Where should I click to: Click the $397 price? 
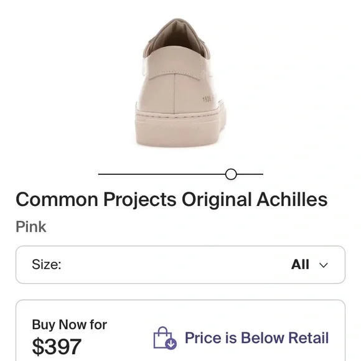point(57,347)
